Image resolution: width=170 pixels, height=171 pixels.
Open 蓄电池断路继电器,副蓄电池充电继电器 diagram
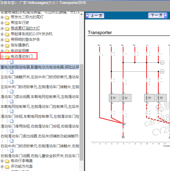pos(40,67)
